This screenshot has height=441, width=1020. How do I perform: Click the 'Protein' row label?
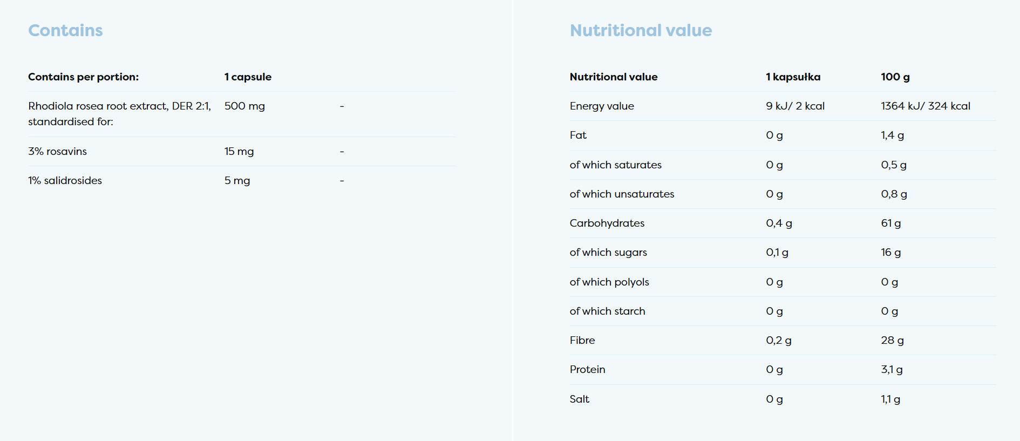(587, 370)
